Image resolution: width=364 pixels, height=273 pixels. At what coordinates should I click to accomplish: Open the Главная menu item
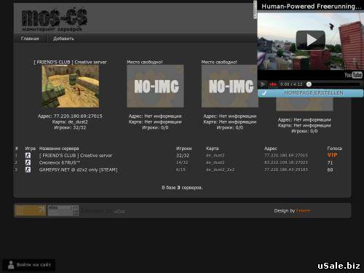coord(30,39)
